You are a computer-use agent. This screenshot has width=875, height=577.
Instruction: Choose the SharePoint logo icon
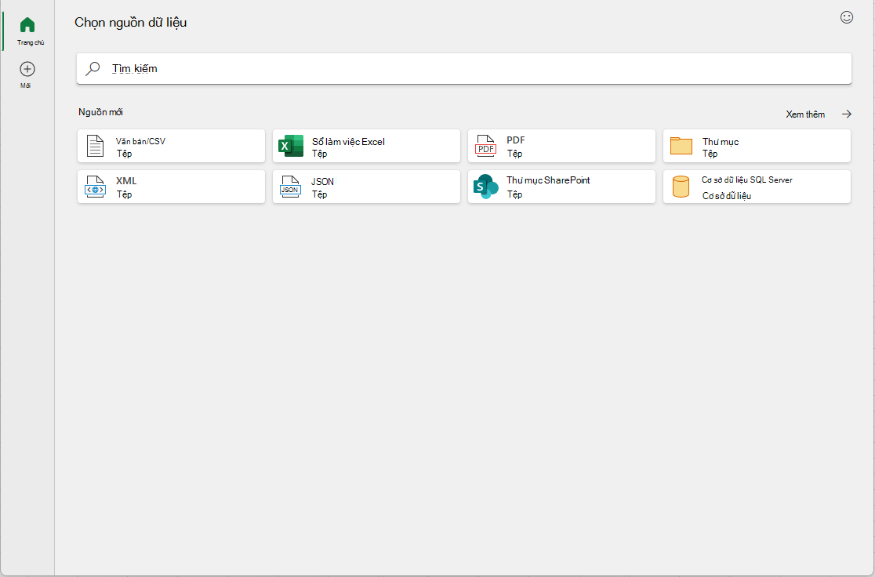pyautogui.click(x=485, y=187)
